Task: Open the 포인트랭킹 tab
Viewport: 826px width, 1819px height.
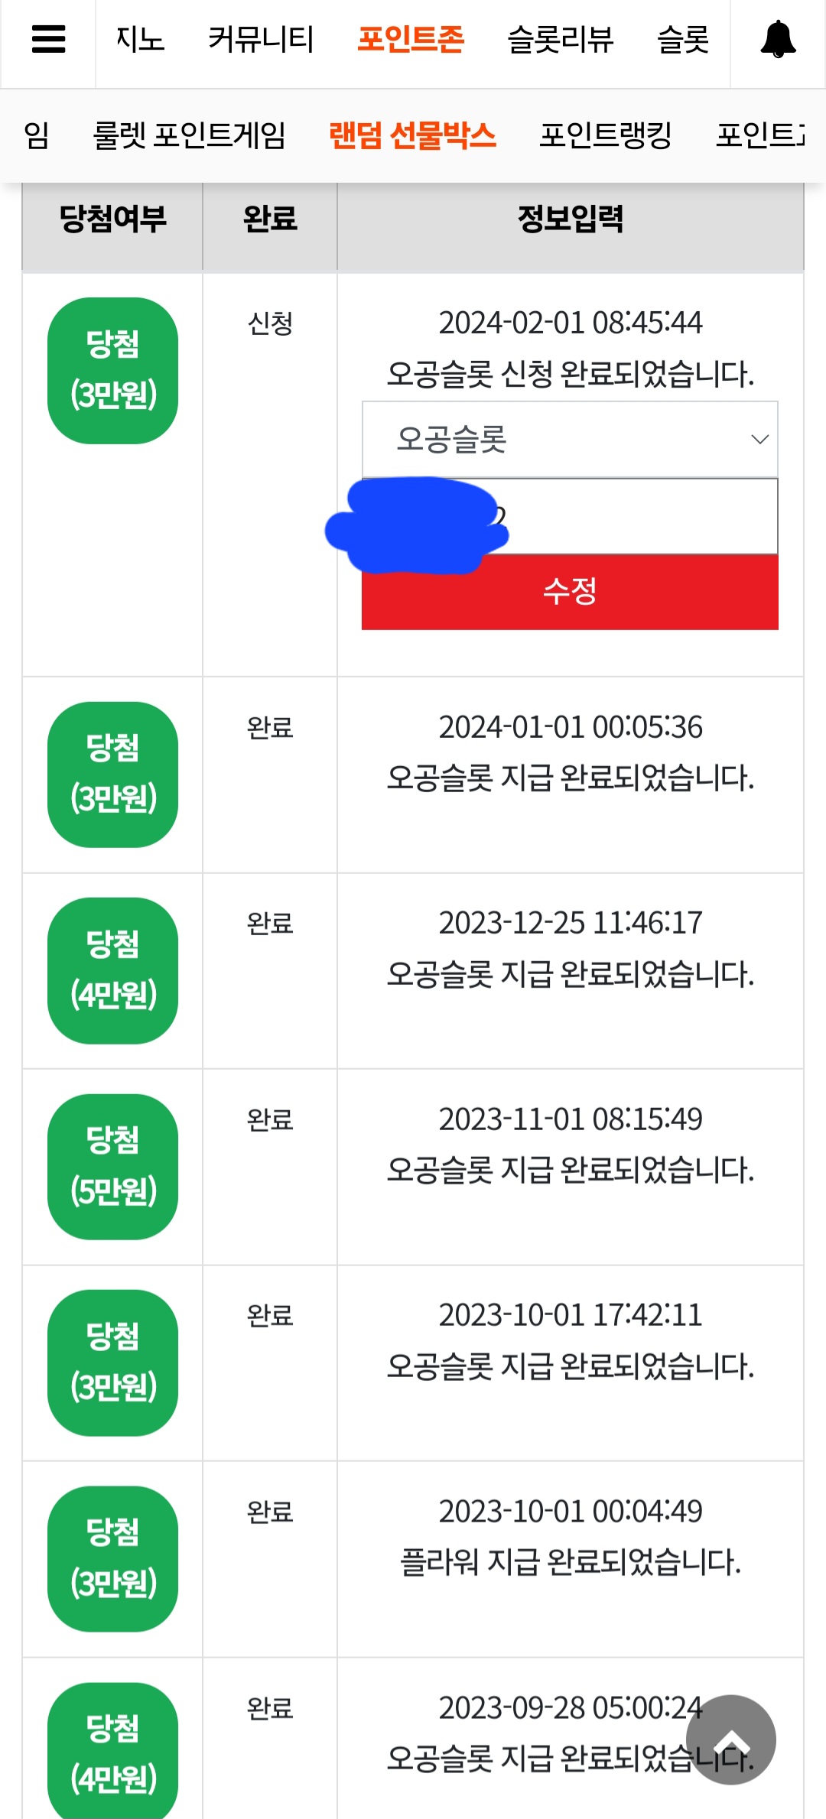Action: coord(606,135)
